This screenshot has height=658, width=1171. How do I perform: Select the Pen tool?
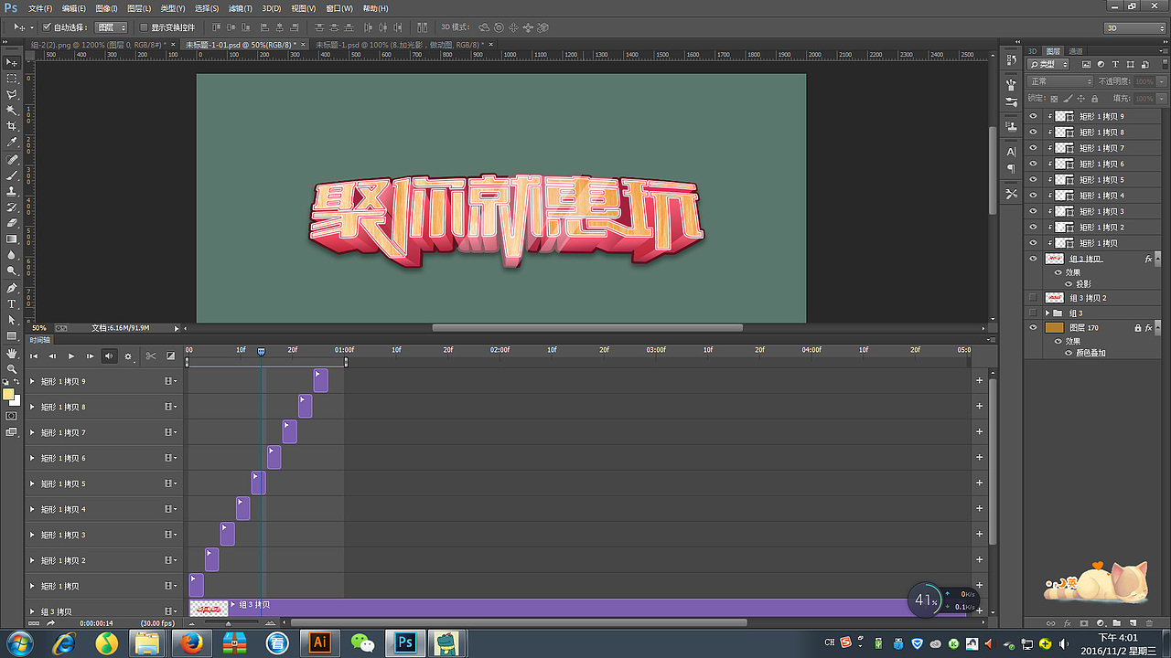point(12,288)
